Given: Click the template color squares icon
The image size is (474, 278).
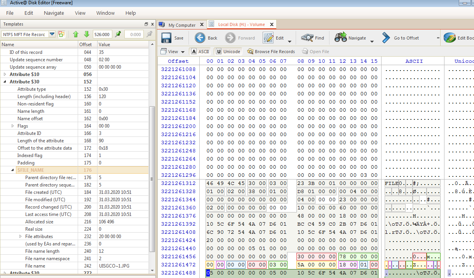Looking at the screenshot, I should 61,34.
